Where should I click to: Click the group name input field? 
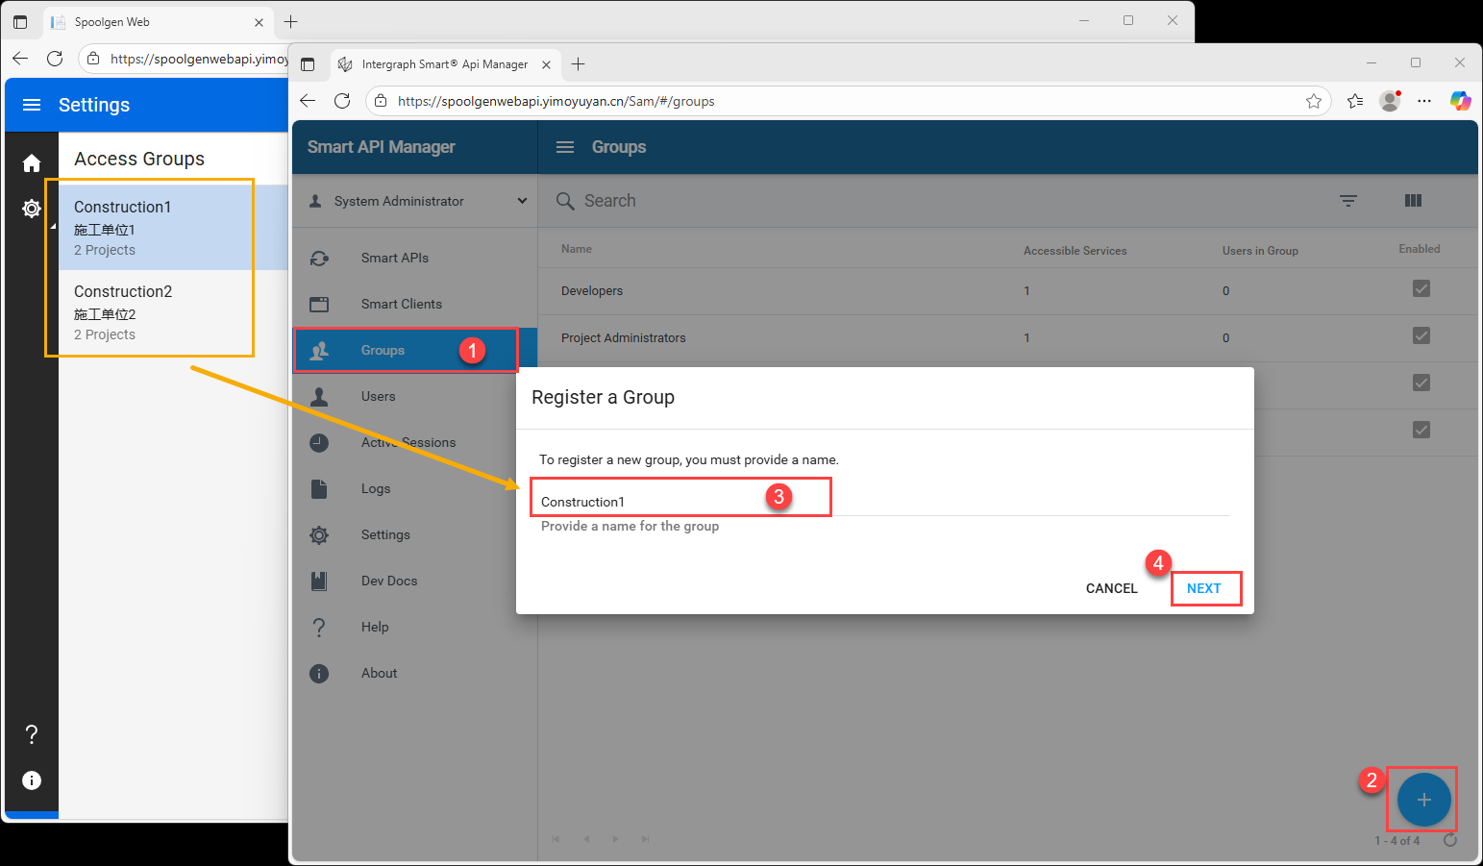(673, 502)
